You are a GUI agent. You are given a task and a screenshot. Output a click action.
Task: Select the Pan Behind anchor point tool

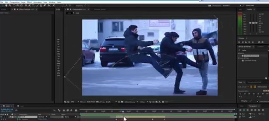point(22,5)
